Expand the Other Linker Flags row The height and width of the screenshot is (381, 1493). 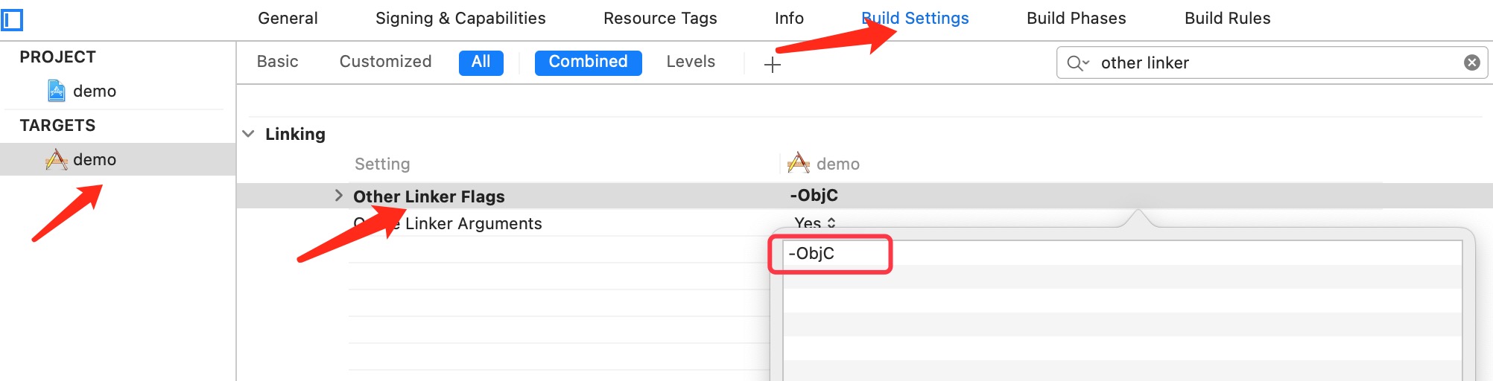[338, 196]
